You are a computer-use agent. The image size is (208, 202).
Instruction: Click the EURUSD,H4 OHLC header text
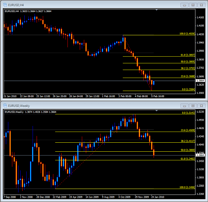pos(28,11)
